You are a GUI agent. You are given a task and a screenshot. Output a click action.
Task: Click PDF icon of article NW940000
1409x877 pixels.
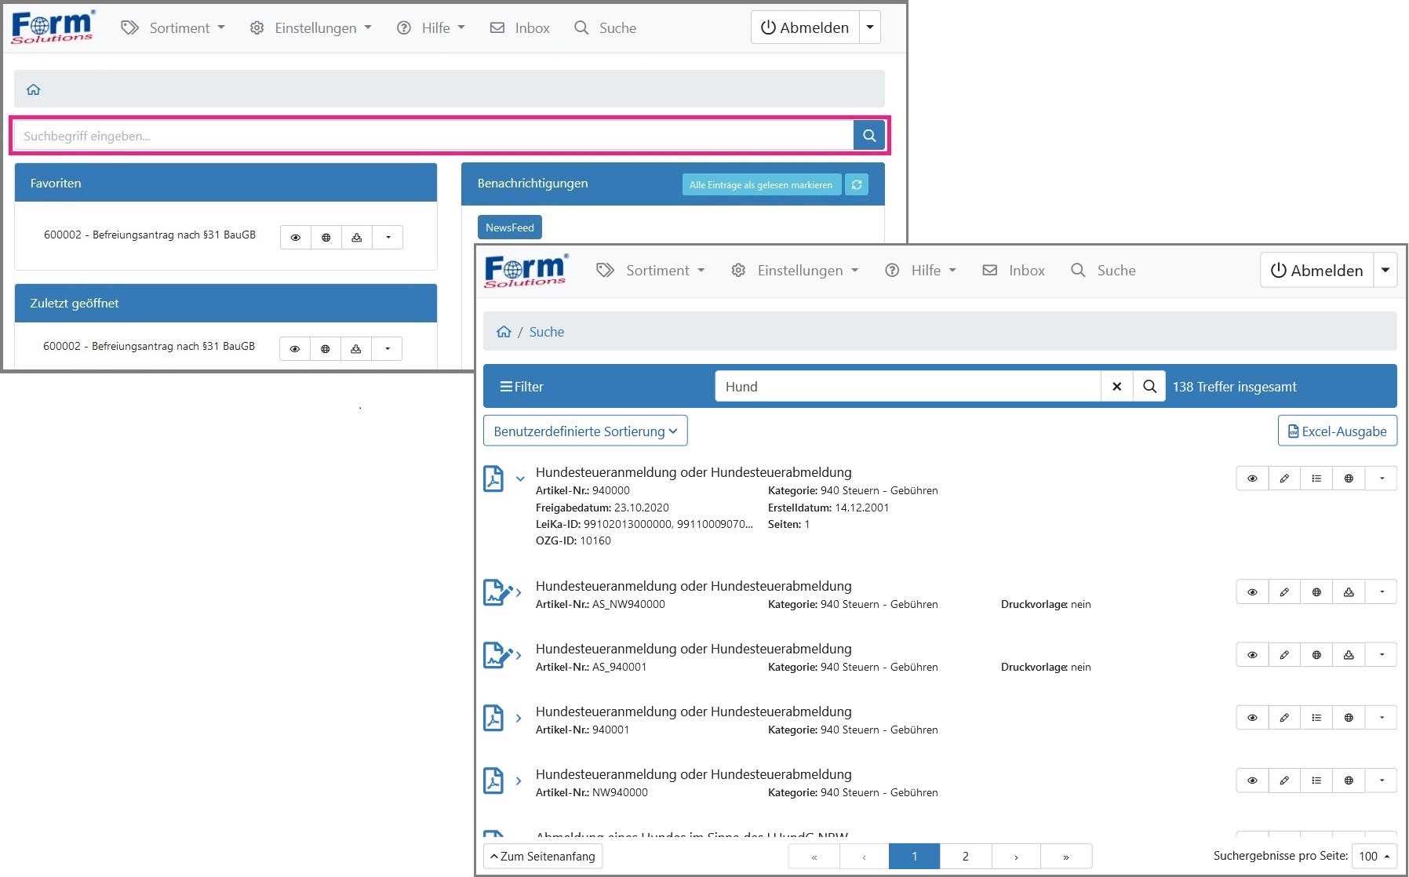point(493,781)
